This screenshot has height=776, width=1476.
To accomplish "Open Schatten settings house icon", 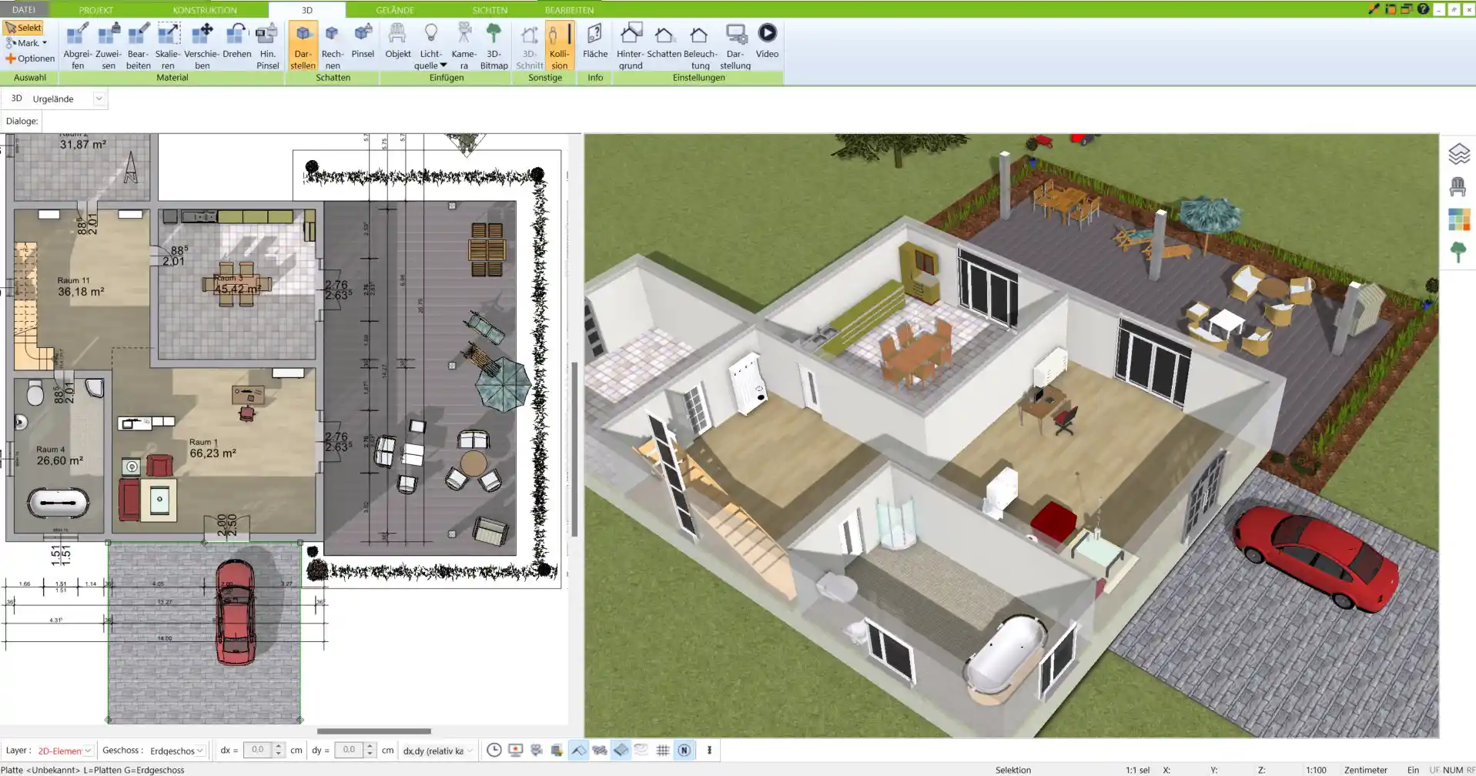I will pyautogui.click(x=664, y=41).
